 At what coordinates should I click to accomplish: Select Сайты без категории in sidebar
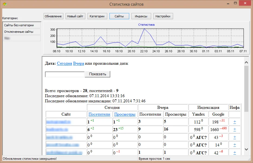(x=22, y=25)
